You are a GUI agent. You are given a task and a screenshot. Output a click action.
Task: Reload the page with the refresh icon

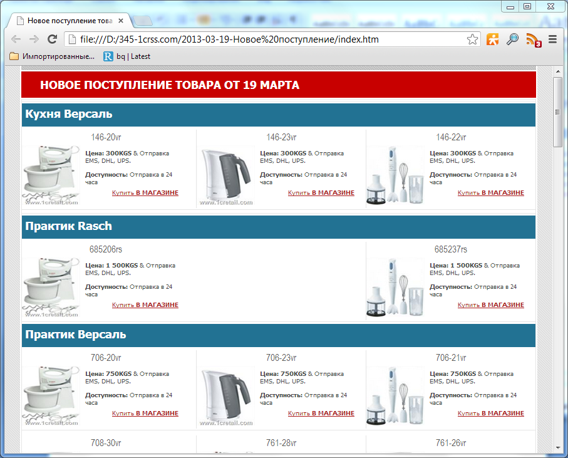tap(53, 39)
